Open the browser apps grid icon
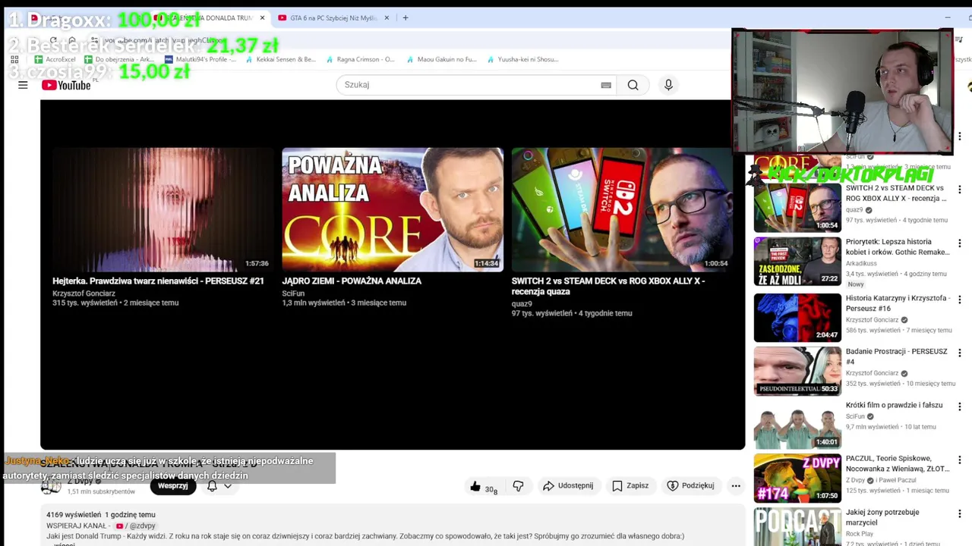This screenshot has width=972, height=546. click(x=14, y=59)
